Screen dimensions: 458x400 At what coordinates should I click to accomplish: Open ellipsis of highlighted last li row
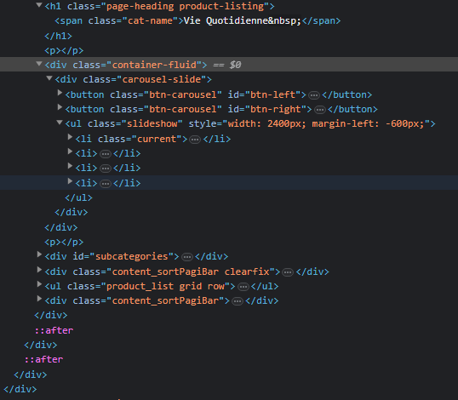[106, 184]
